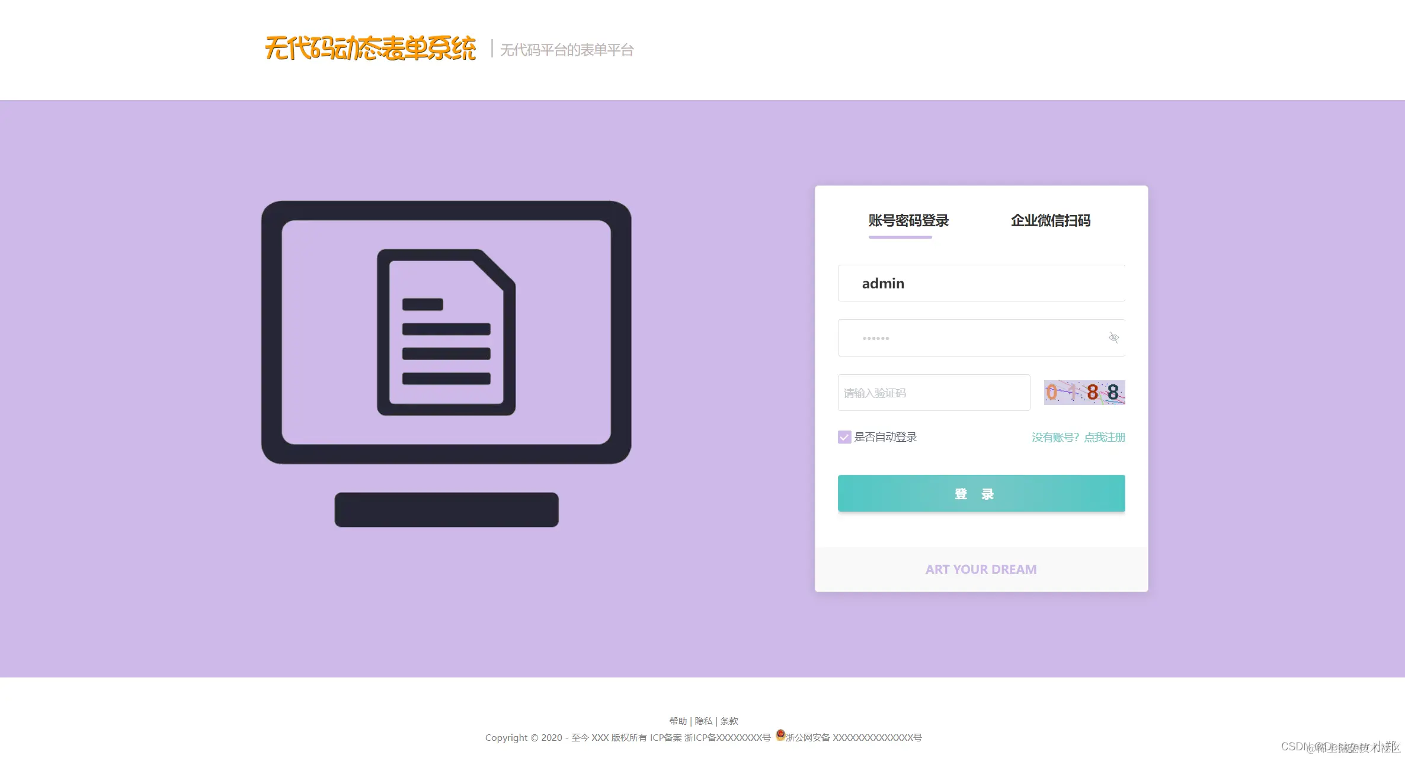Open registration via 点我注册 link

point(1105,437)
